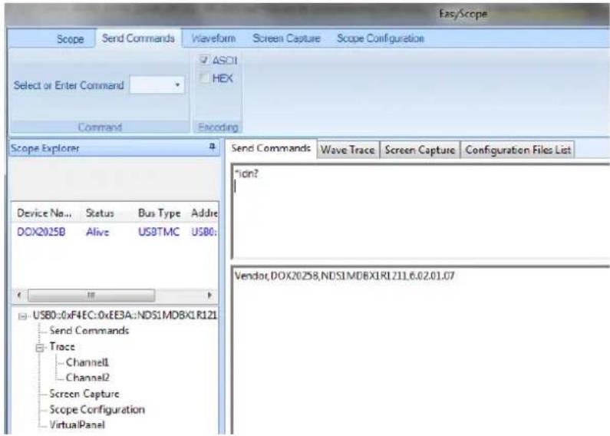Viewport: 610px width, 436px height.
Task: Collapse the Trace tree node
Action: [x=39, y=347]
